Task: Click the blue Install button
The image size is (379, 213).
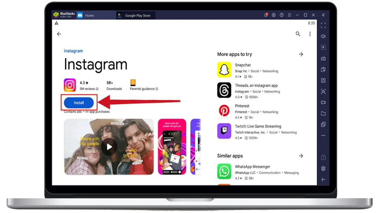Action: click(x=79, y=103)
